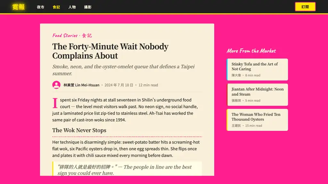
Task: Click the yellow 霓報 site logo
Action: coord(18,7)
